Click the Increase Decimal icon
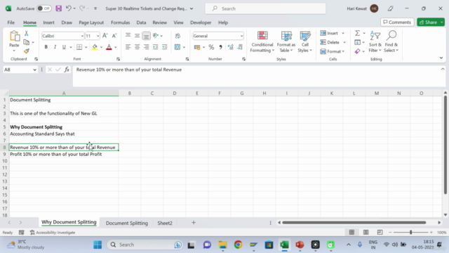 [x=231, y=47]
